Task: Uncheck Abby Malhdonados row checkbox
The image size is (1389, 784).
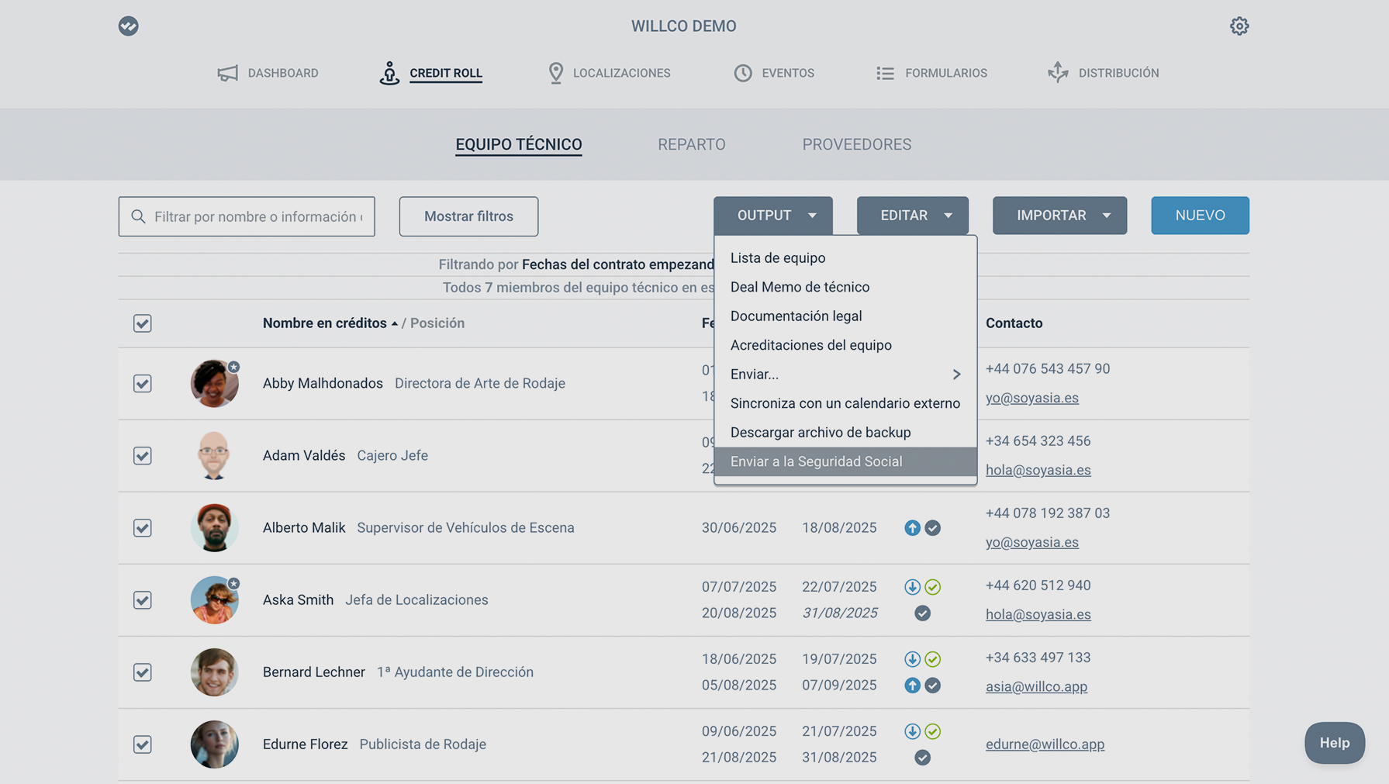Action: 143,384
